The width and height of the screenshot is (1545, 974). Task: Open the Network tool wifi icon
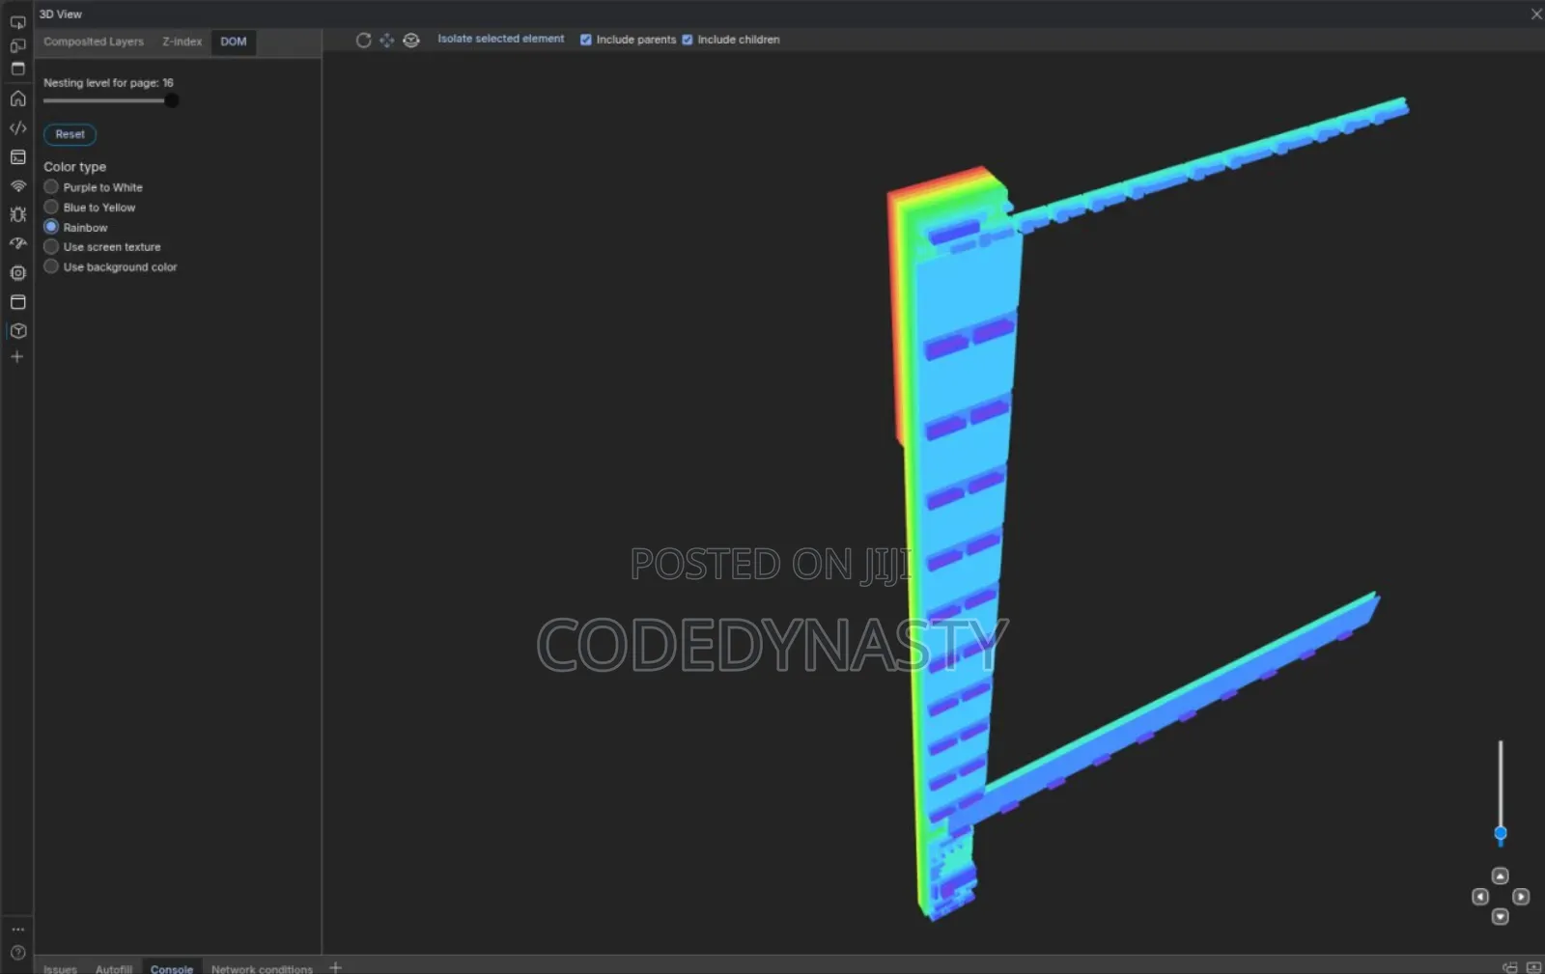coord(17,185)
